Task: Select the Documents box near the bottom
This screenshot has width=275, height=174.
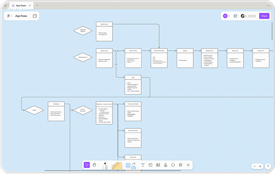Action: point(133,157)
